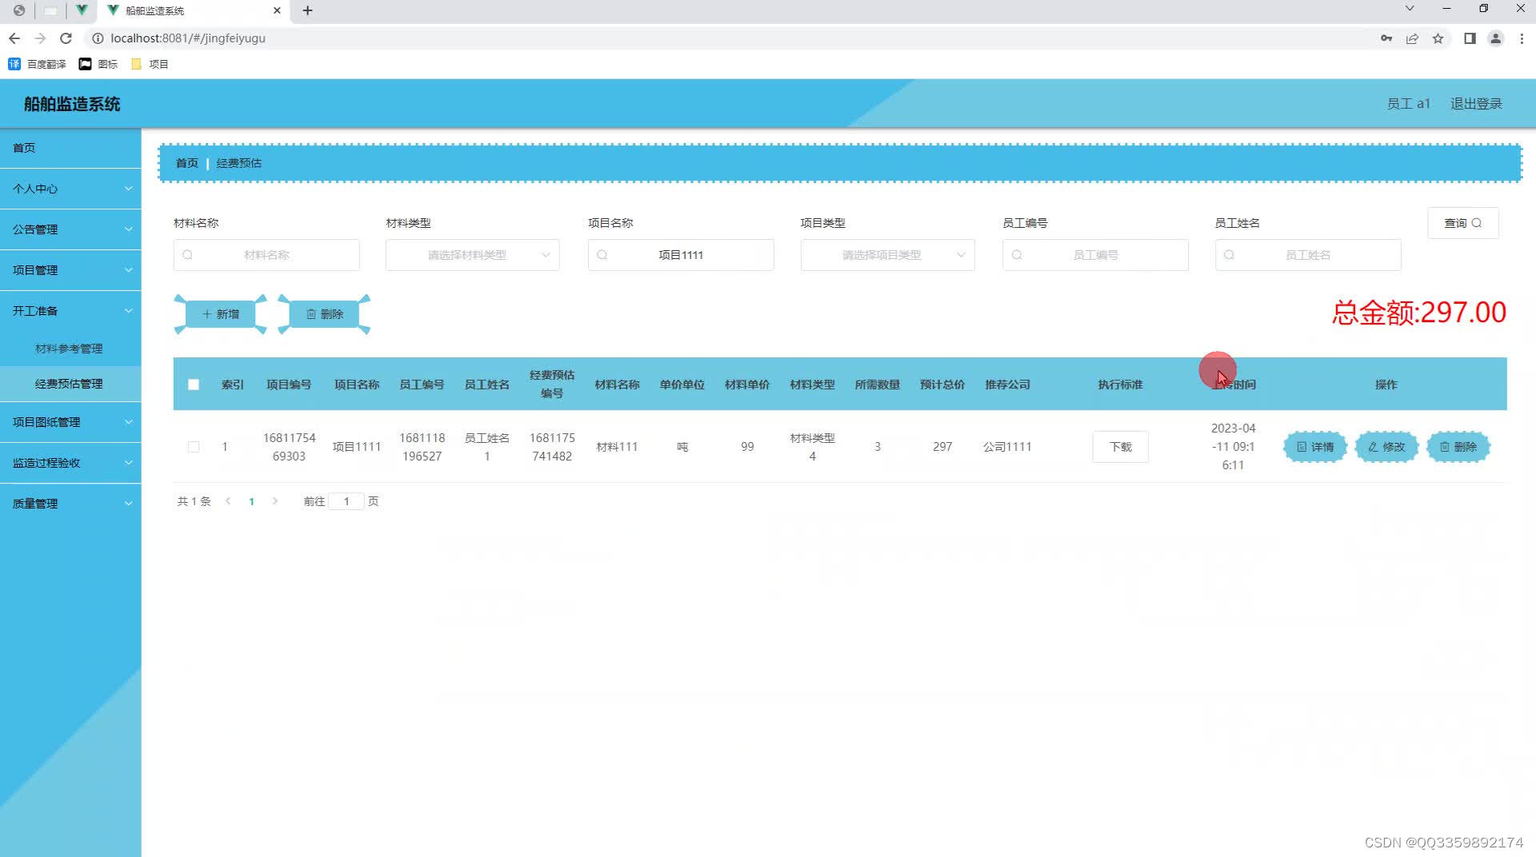
Task: Open 详情 for the 项目1111 row
Action: pyautogui.click(x=1315, y=447)
